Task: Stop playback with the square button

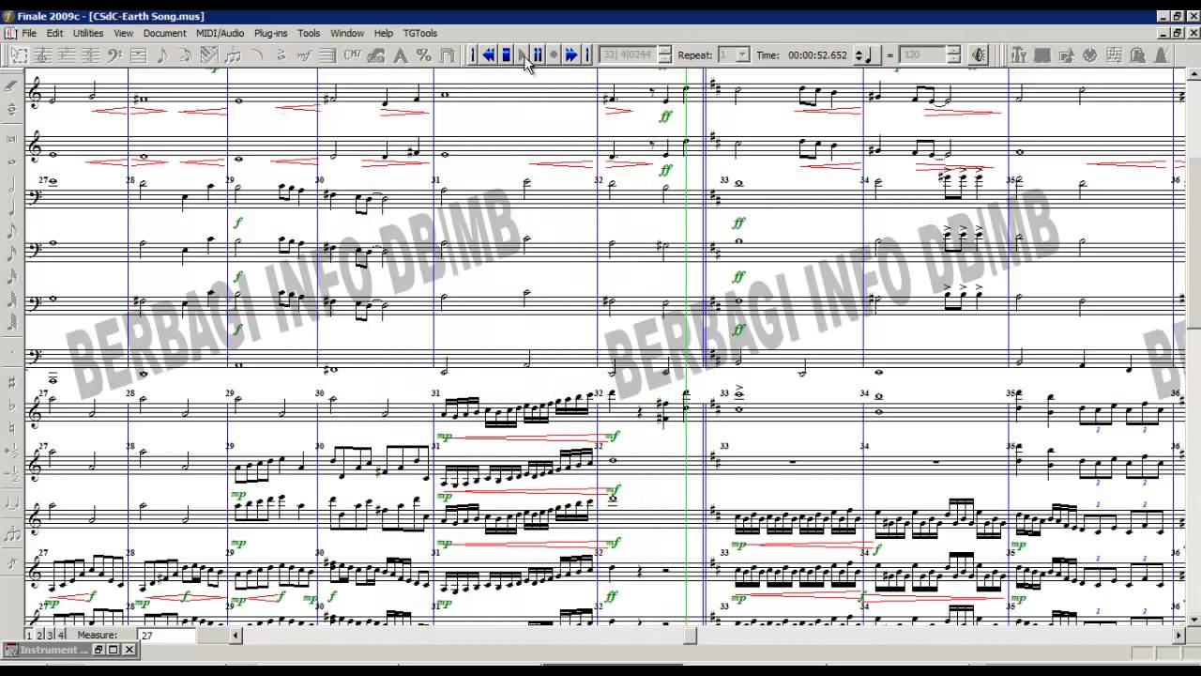Action: pyautogui.click(x=506, y=55)
